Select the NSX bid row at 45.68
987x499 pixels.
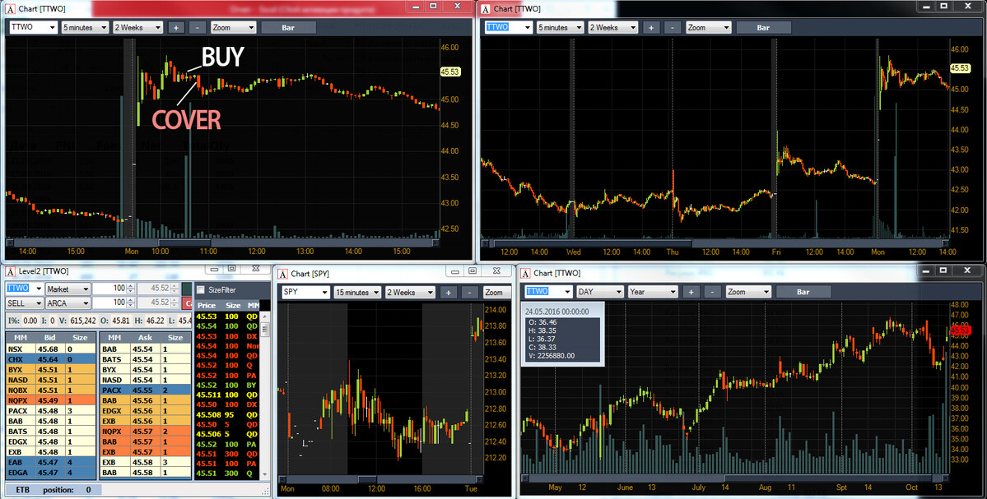coord(51,349)
